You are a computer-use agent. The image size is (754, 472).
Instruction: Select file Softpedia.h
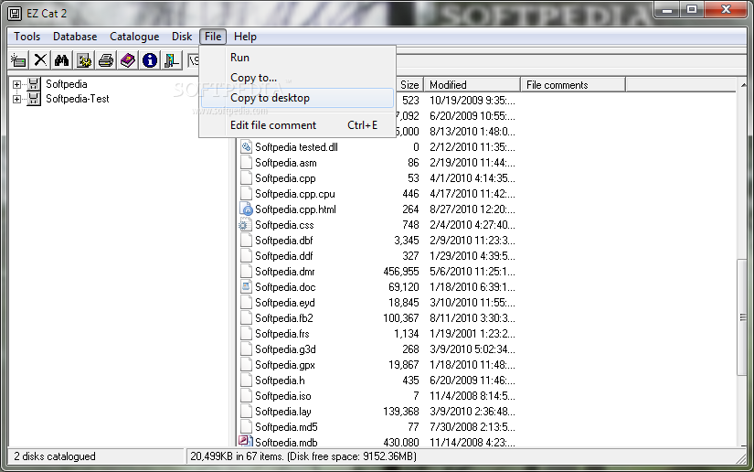coord(280,381)
